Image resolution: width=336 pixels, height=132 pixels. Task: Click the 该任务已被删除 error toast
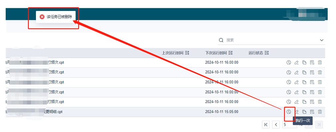click(x=56, y=17)
